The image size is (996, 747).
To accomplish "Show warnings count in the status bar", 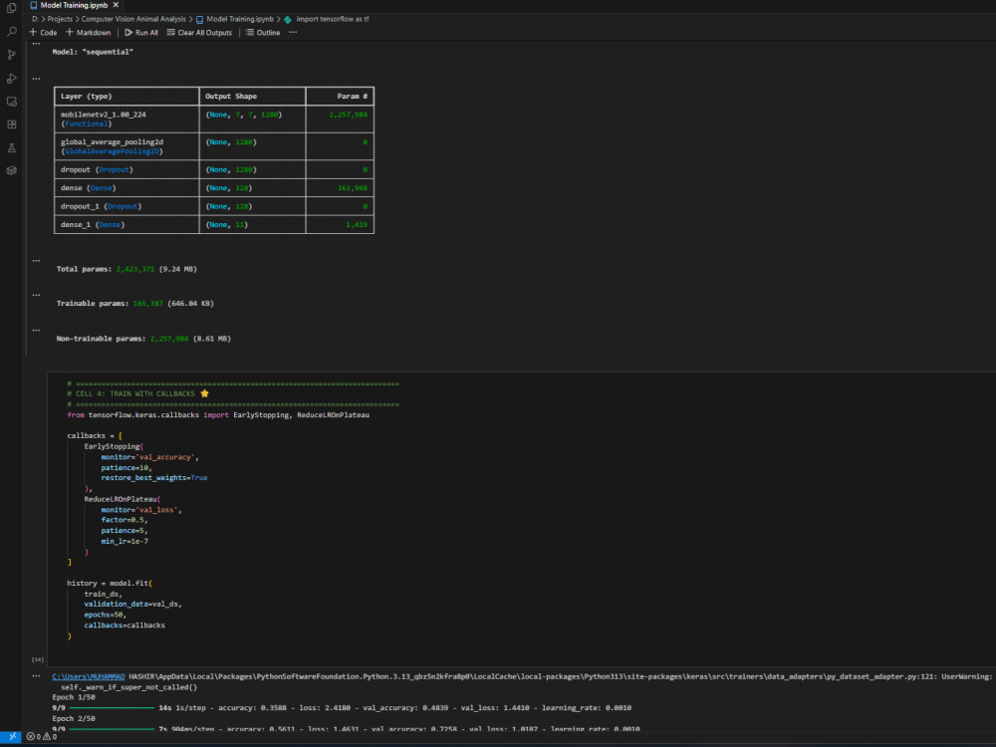I will 50,736.
